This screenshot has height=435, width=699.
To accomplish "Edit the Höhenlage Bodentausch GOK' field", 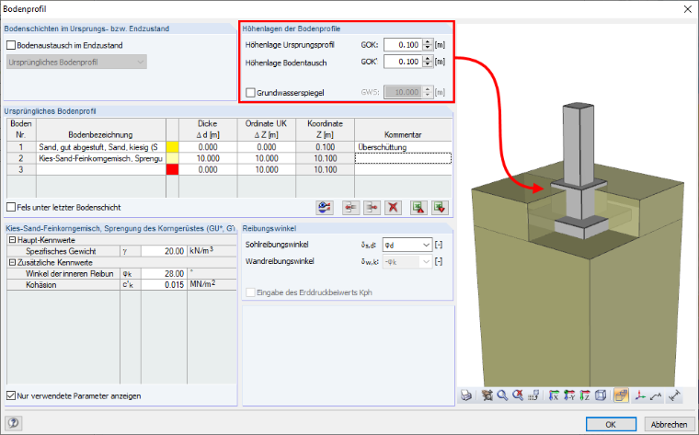I will (403, 62).
